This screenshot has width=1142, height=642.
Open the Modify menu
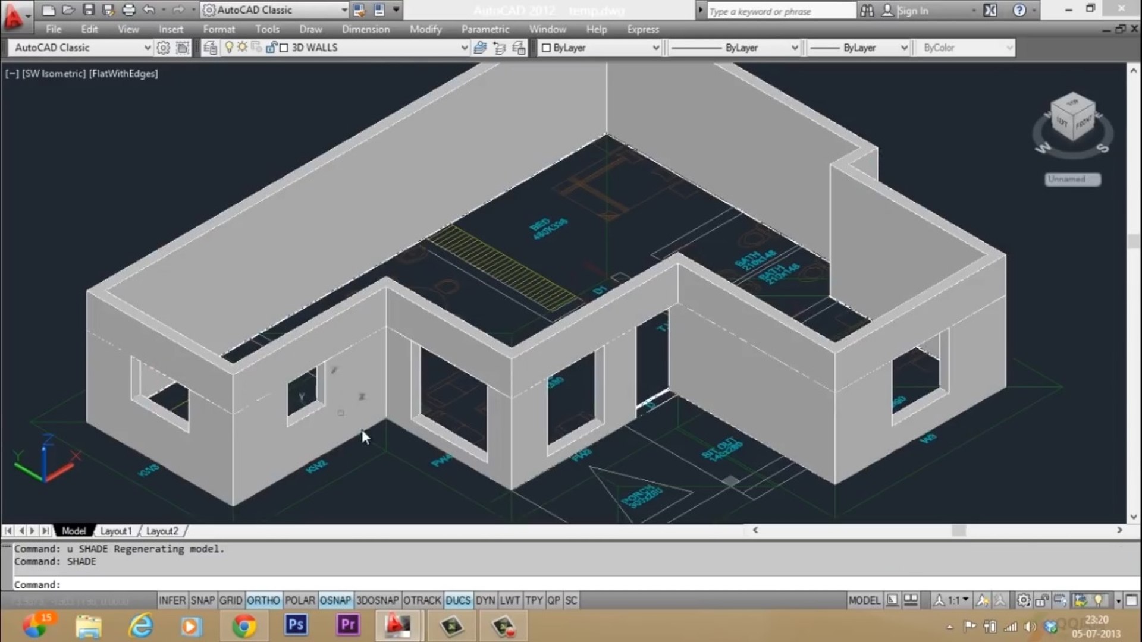pyautogui.click(x=425, y=29)
